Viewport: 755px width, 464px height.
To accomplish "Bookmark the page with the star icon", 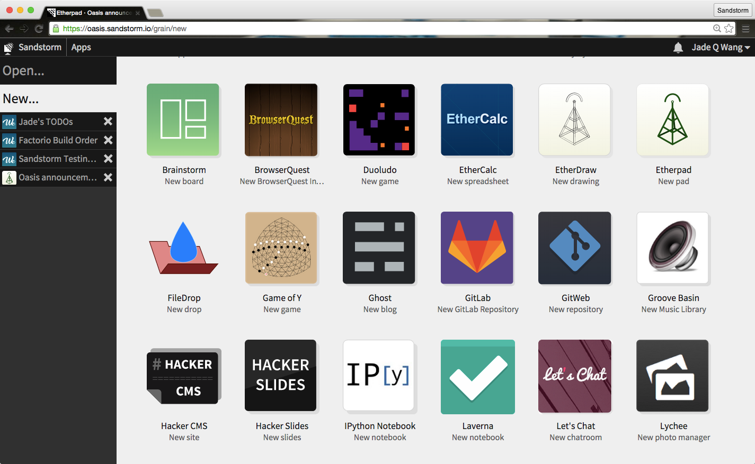I will 729,29.
